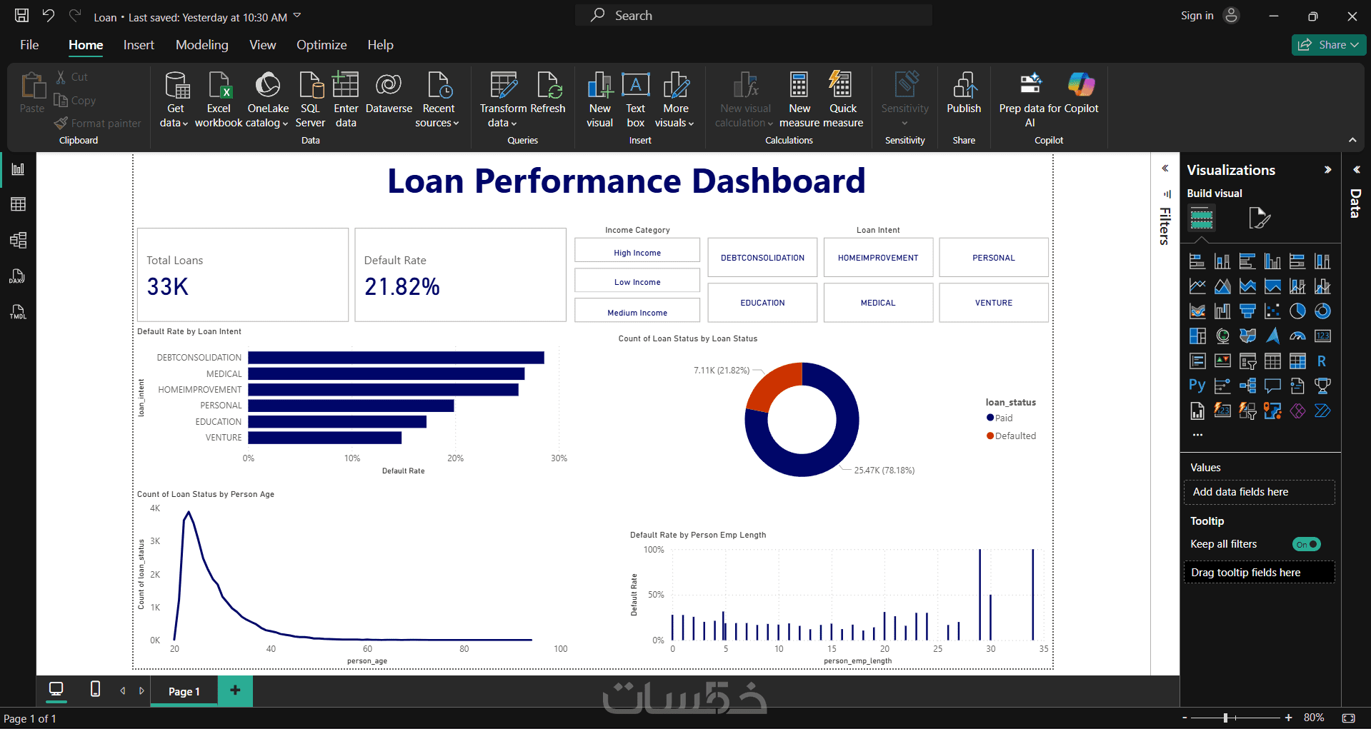This screenshot has height=729, width=1371.
Task: Turn off the Keep all filters toggle
Action: coord(1307,544)
